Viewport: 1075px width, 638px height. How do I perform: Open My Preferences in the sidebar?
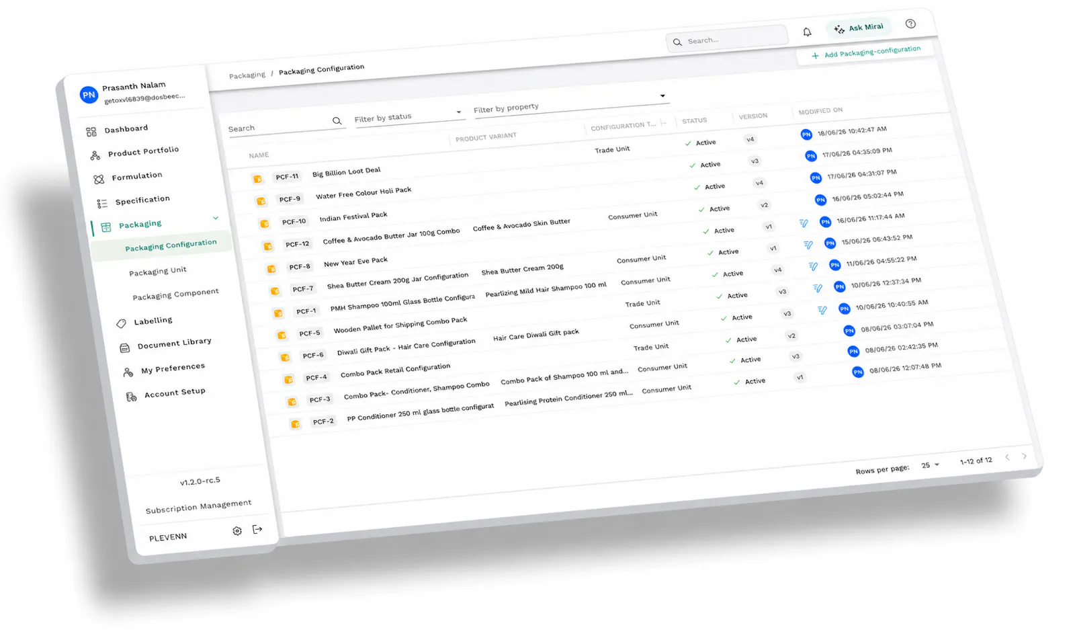173,368
